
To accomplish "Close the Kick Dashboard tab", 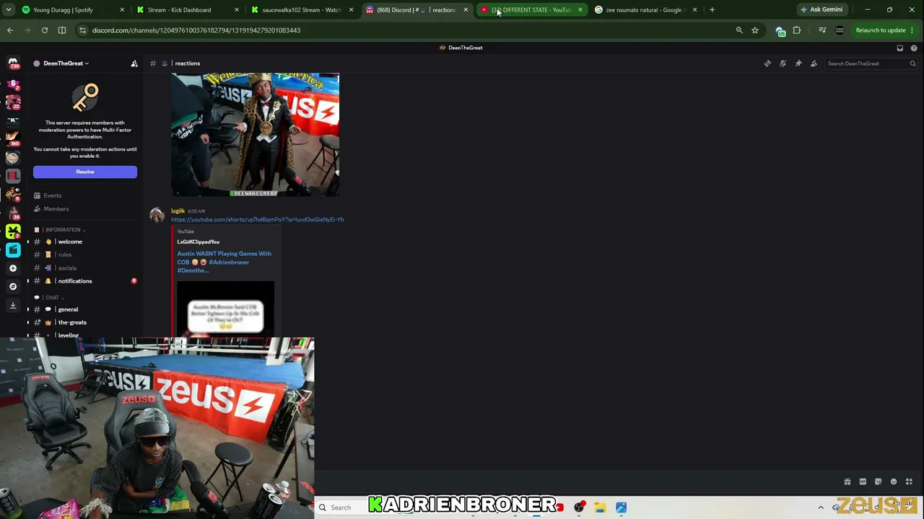I will (237, 10).
